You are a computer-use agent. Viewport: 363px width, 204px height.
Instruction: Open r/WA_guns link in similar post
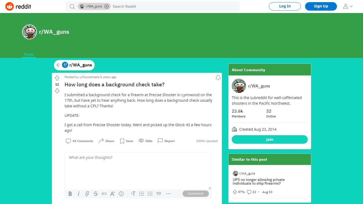tap(247, 173)
